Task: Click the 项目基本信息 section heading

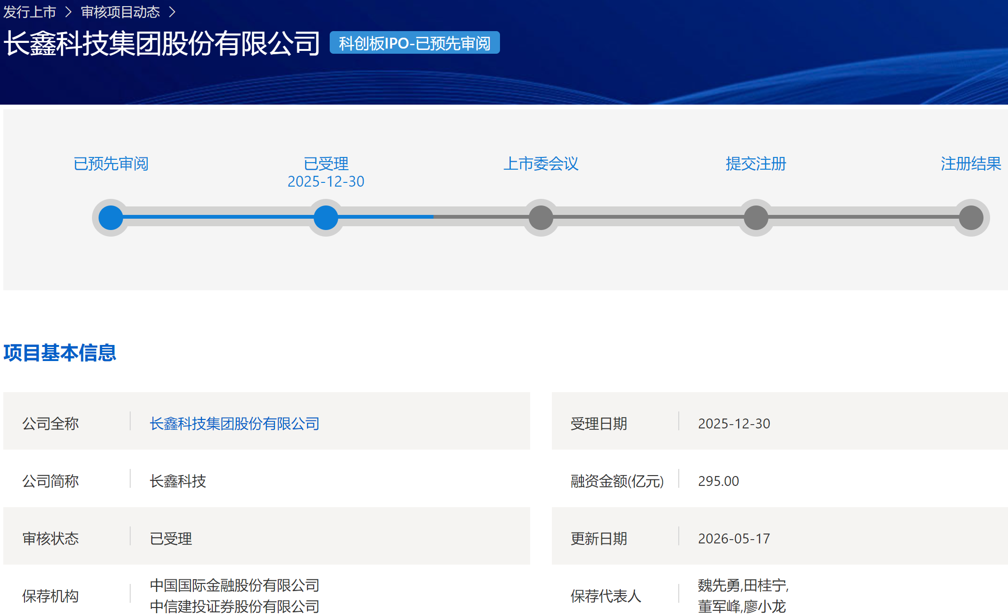Action: coord(59,353)
